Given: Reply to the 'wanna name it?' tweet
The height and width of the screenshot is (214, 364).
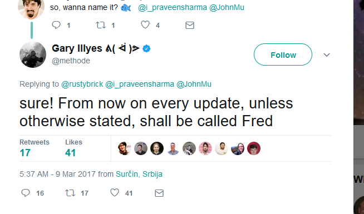Looking at the screenshot, I should (56, 25).
